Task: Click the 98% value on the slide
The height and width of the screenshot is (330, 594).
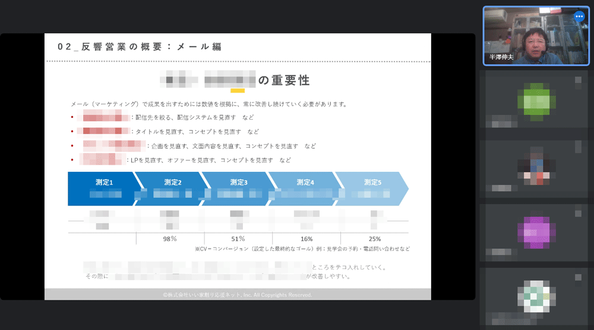Action: (x=170, y=239)
